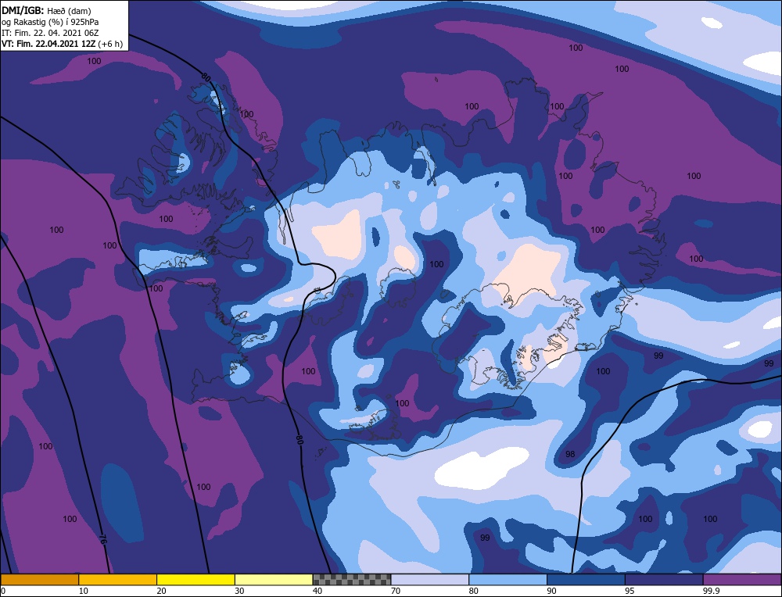Click the '98' humidity value on the map

(x=570, y=454)
